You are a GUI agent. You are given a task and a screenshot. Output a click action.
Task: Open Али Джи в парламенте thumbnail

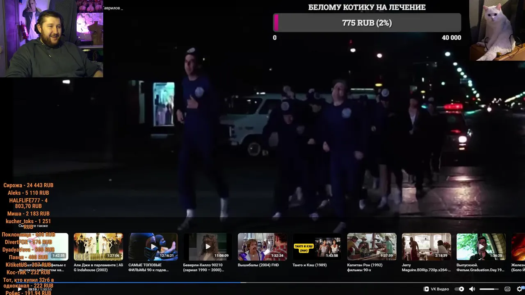pos(98,247)
